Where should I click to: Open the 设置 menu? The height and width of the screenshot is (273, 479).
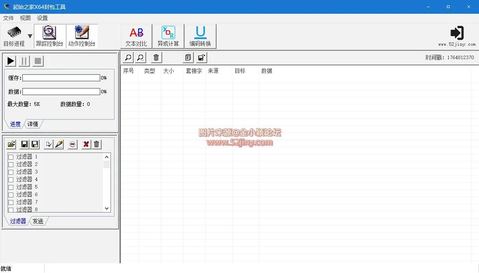(x=42, y=18)
